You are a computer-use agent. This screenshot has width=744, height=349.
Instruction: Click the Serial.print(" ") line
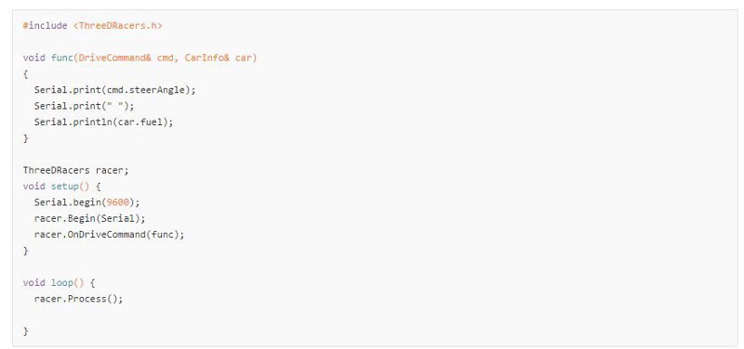click(84, 106)
